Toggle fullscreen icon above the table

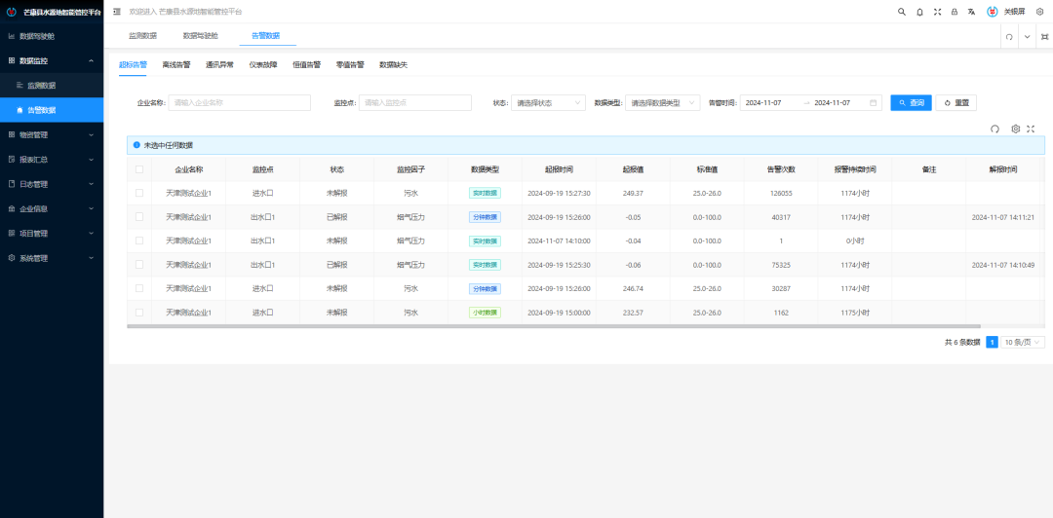tap(1031, 129)
